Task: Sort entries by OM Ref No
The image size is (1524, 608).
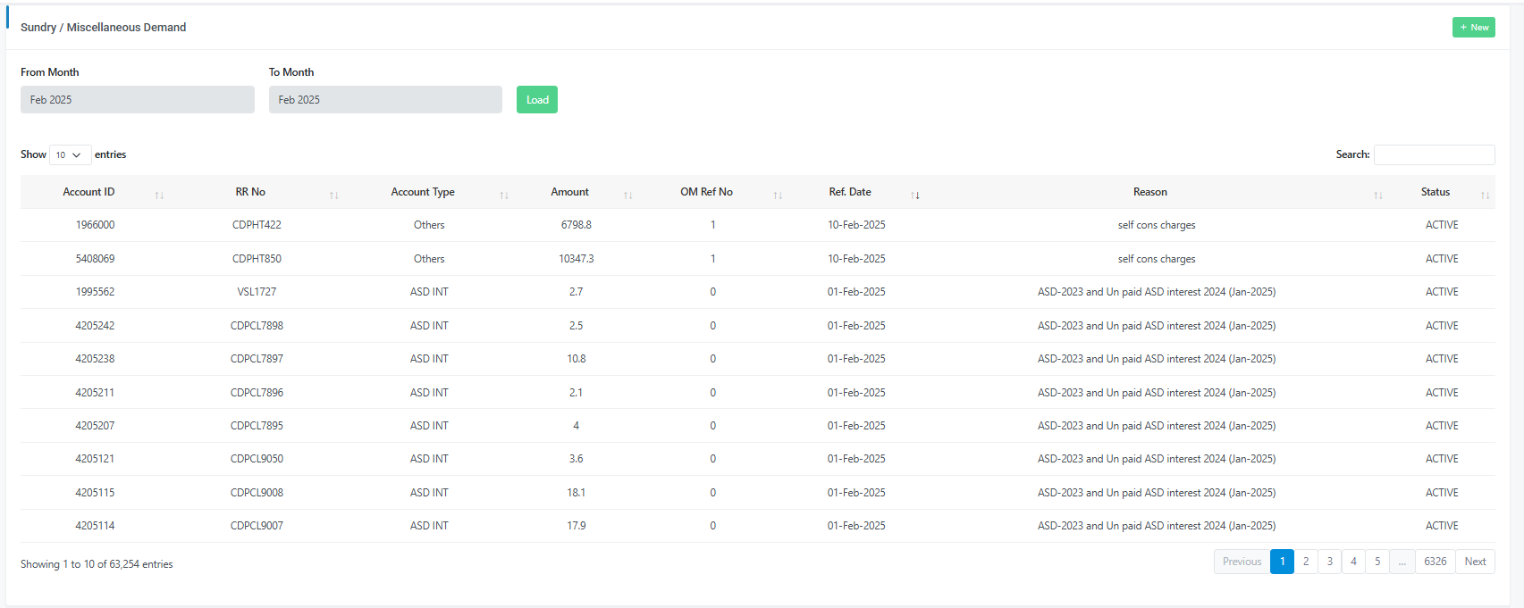Action: tap(706, 192)
